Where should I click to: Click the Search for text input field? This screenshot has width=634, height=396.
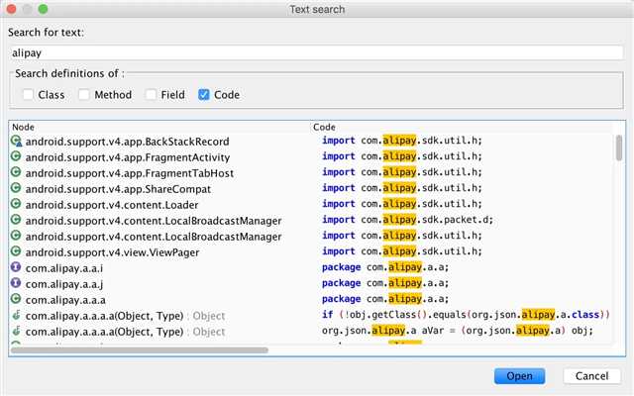[x=316, y=52]
